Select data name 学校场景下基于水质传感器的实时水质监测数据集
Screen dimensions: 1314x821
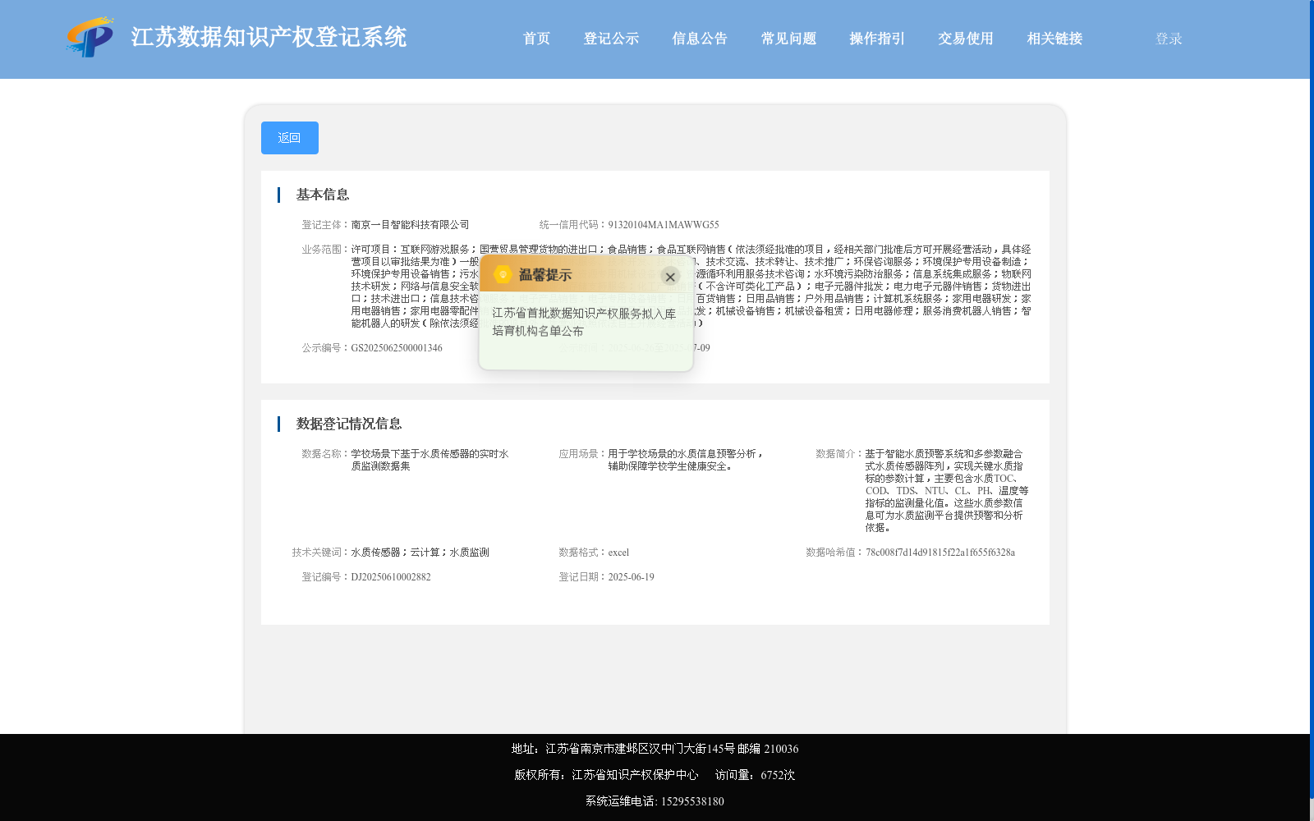click(430, 460)
